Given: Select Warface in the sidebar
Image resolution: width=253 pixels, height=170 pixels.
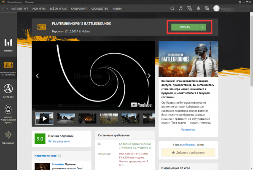Looking at the screenshot, I should tap(8, 45).
